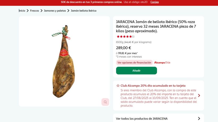The height and width of the screenshot is (122, 218).
Task: Add the ham with the Añadir button
Action: click(x=136, y=71)
